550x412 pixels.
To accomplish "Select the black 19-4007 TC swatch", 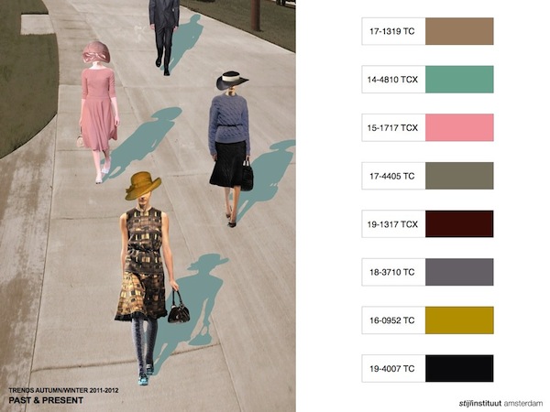I will pyautogui.click(x=459, y=368).
